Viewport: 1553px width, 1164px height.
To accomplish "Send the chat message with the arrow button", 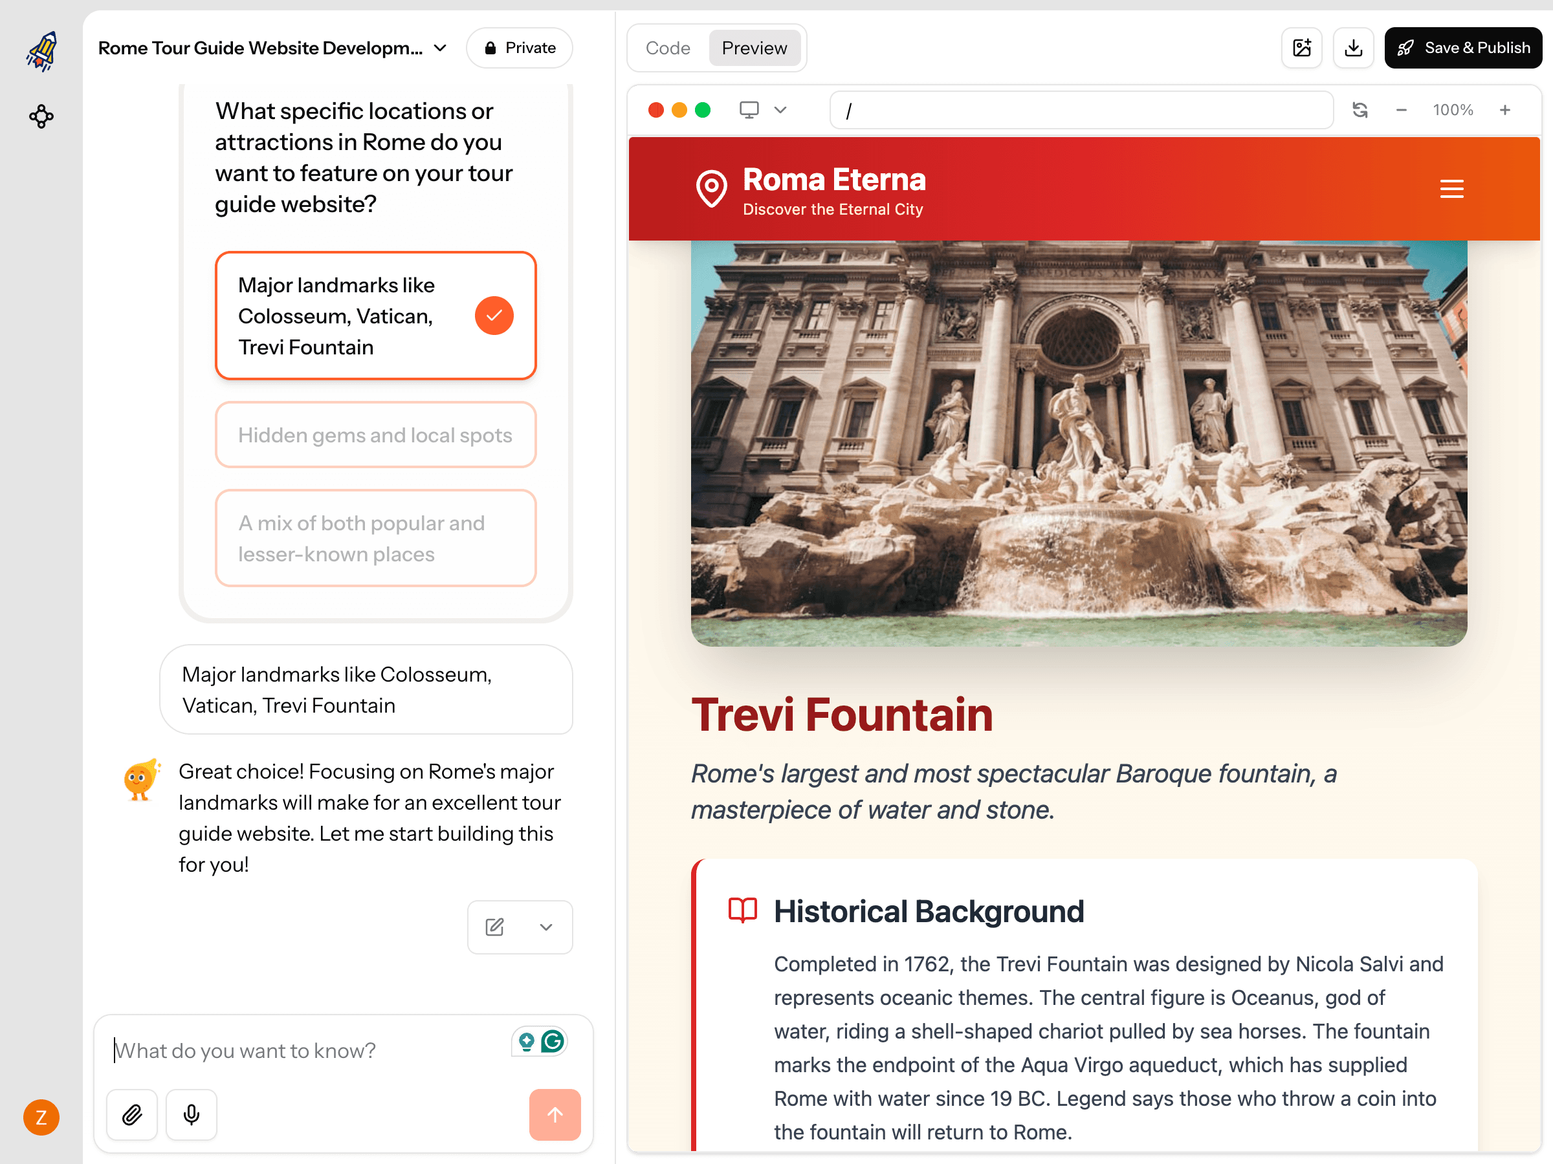I will pos(555,1115).
